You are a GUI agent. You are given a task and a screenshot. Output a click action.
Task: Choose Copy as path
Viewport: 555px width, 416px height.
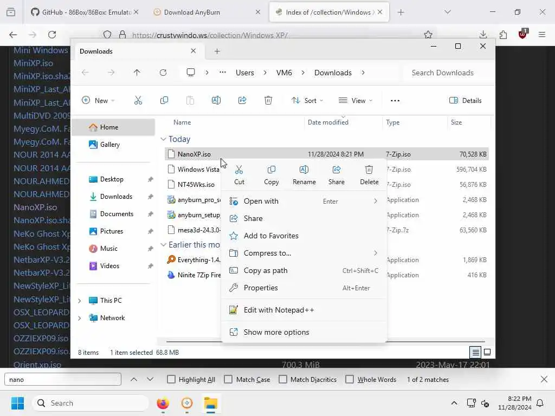[x=304, y=271]
